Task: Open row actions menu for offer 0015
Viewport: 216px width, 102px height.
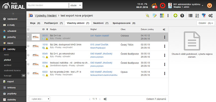Action: 164,37
